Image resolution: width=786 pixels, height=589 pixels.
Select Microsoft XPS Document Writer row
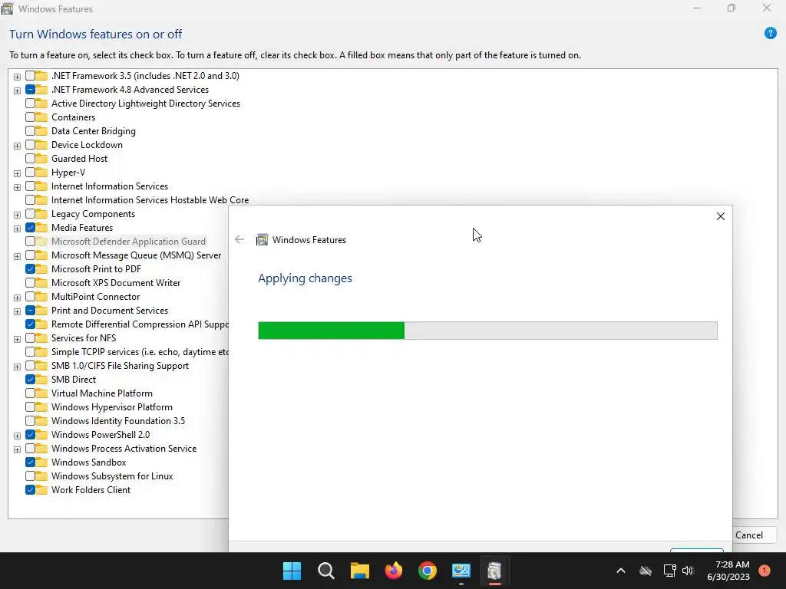coord(116,283)
